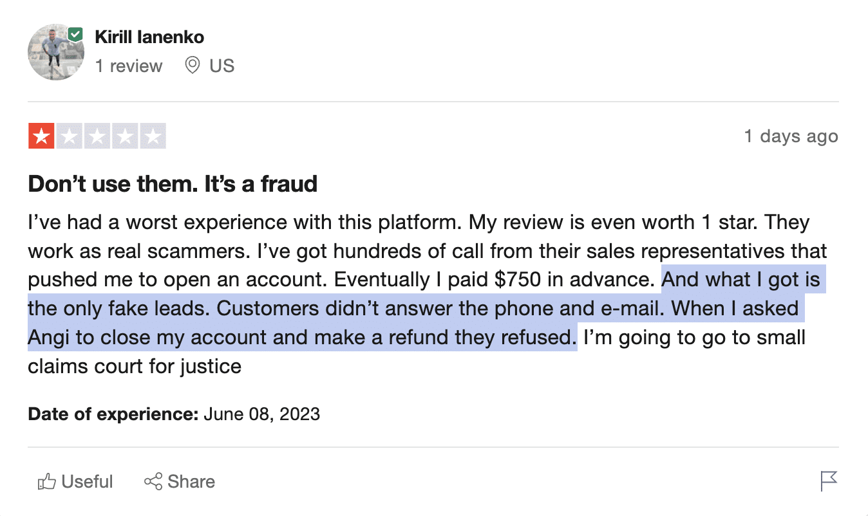Click the first red filled star
Viewport: 868px width, 516px height.
click(41, 136)
